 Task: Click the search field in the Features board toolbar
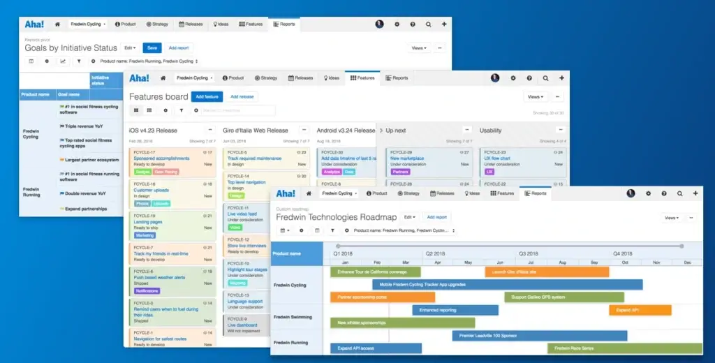(237, 110)
